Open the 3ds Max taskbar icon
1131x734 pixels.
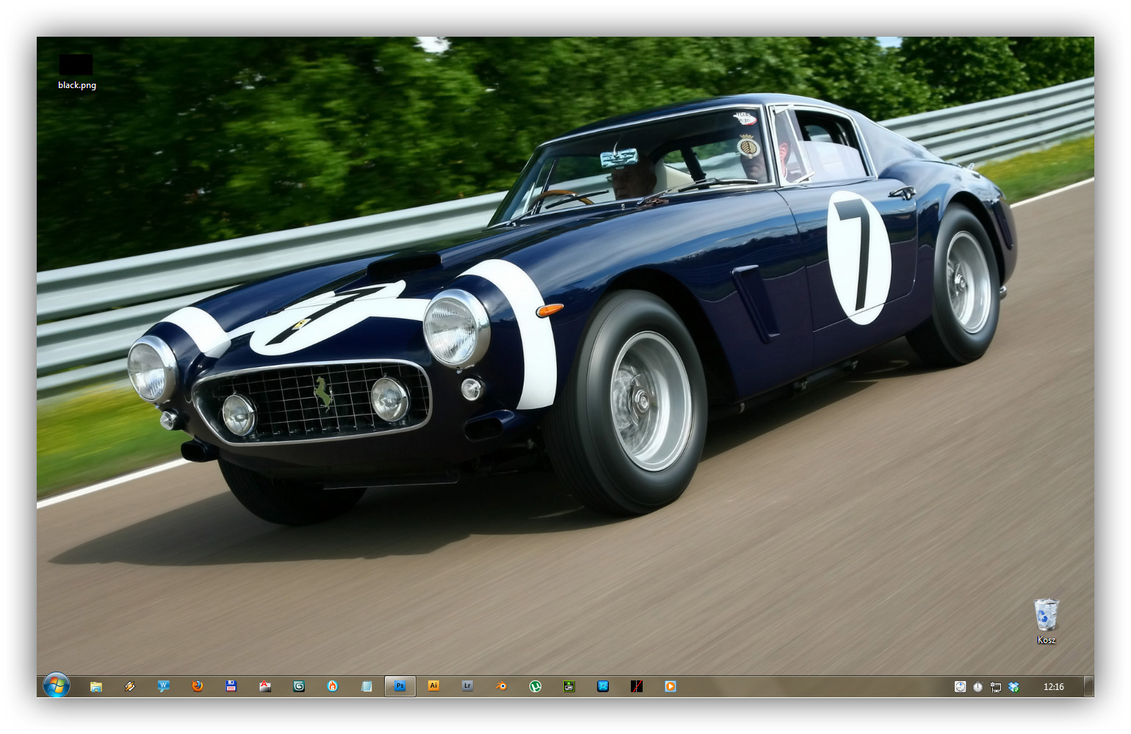pyautogui.click(x=299, y=686)
